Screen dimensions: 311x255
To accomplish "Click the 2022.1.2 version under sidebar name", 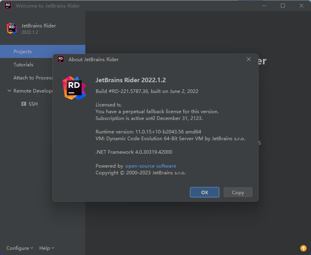I will tap(30, 32).
